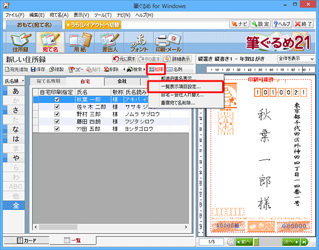319x250 pixels.
Task: Open the 住所録 address book icon
Action: tap(20, 42)
